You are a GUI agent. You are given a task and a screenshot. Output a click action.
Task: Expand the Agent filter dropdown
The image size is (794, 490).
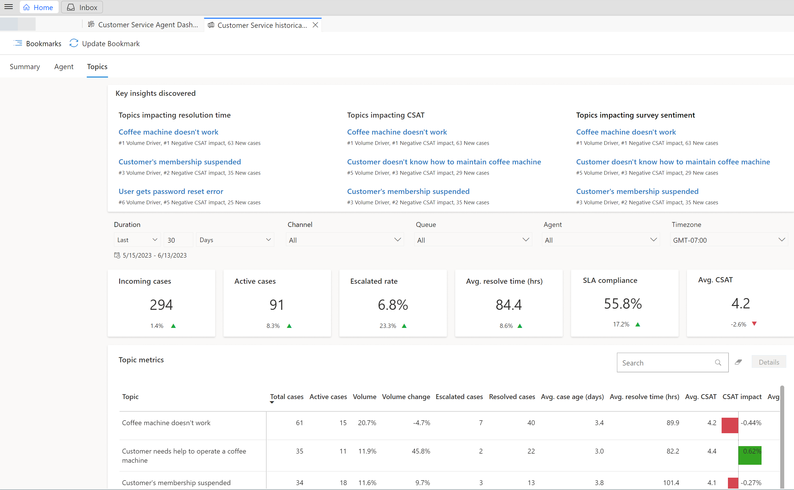(601, 240)
